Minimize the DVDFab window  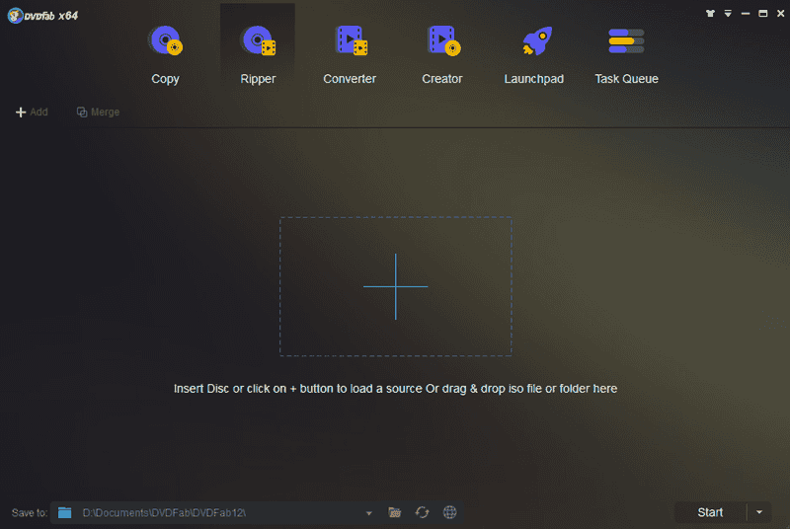click(x=746, y=14)
